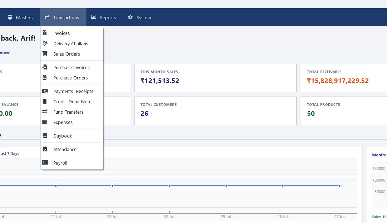The image size is (387, 223).
Task: Open Payments Receipts menu entry
Action: point(71,91)
